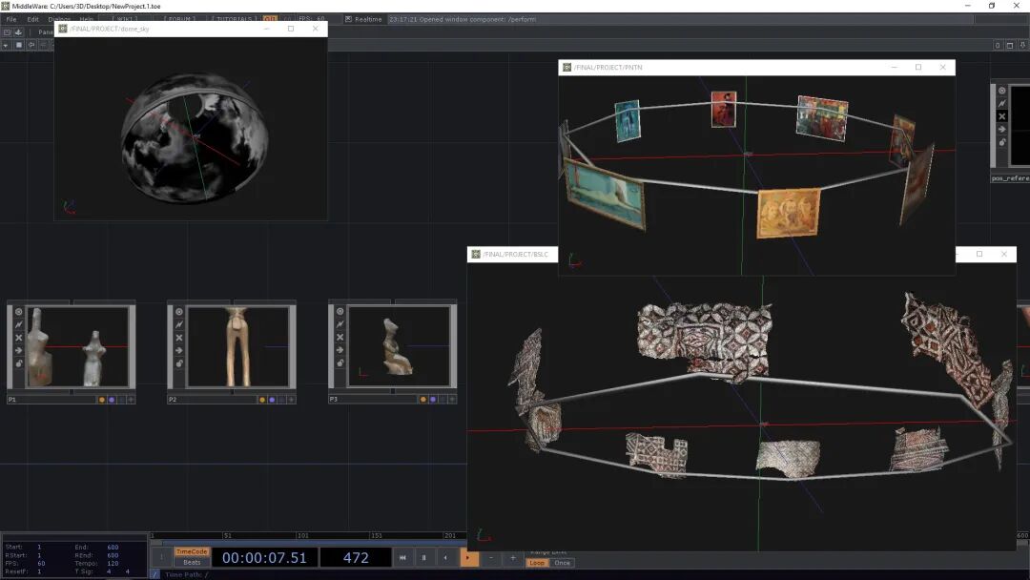Click the FPS value 60 in timeline settings
Screen dimensions: 1030x580
(41, 564)
